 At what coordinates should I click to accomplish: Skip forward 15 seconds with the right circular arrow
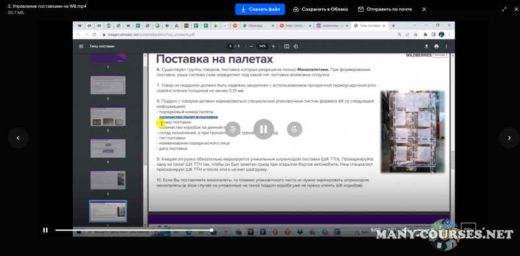(x=294, y=129)
